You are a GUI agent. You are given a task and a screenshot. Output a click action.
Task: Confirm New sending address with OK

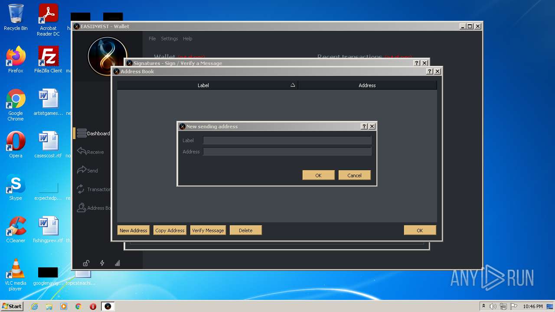click(318, 175)
